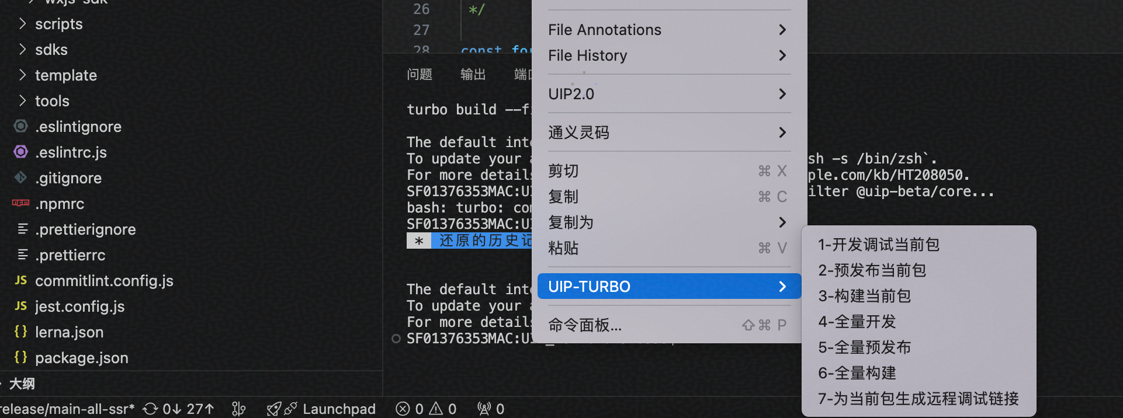Screen dimensions: 1123x418
Task: Click the turbo build command text in terminal
Action: 469,110
